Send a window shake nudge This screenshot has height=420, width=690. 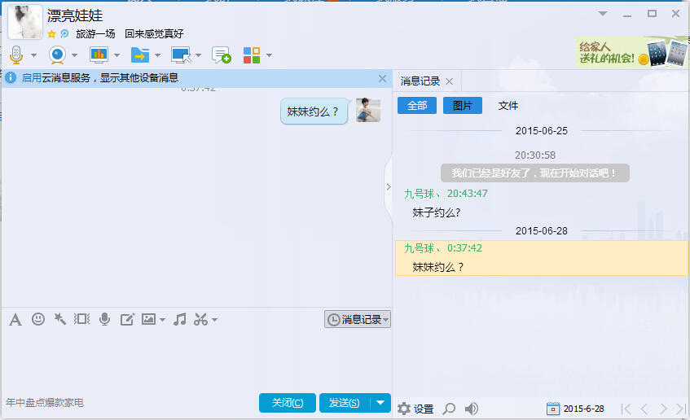(x=81, y=319)
